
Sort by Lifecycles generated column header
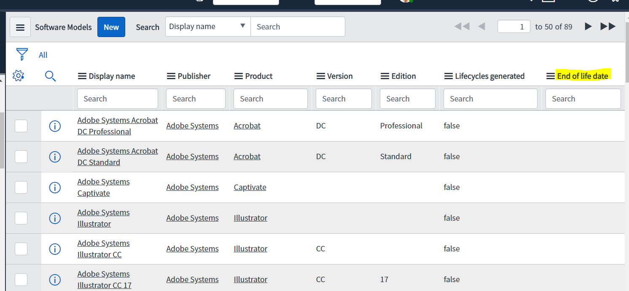pos(490,76)
